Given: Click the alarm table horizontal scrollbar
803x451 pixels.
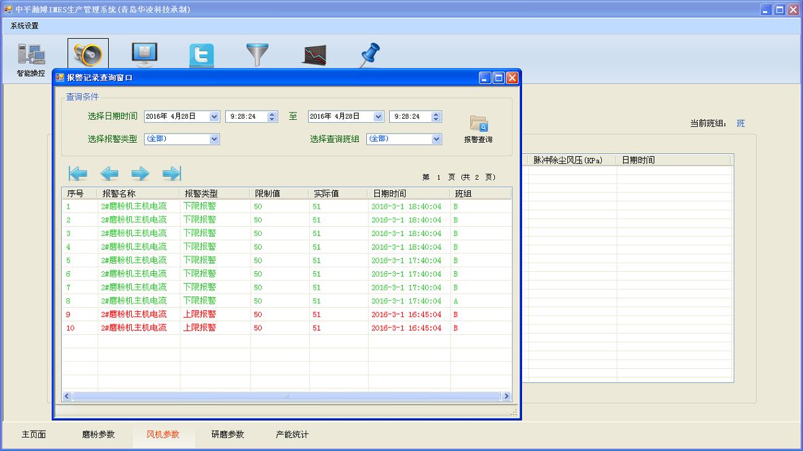Looking at the screenshot, I should pos(286,396).
